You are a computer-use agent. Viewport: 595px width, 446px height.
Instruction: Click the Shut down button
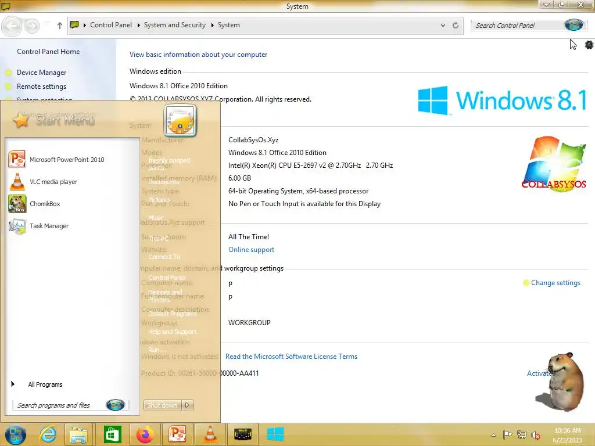(x=163, y=405)
